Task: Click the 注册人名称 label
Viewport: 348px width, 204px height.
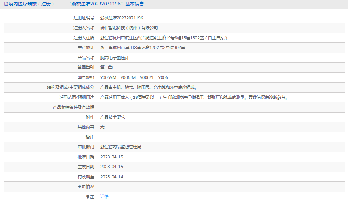Action: click(x=83, y=28)
